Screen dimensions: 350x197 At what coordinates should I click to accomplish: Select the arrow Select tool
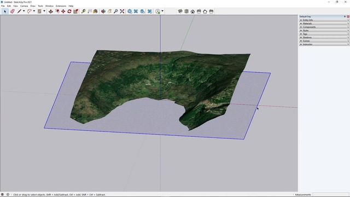click(x=5, y=11)
